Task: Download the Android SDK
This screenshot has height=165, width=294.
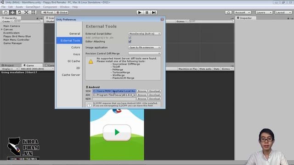Action: click(154, 91)
